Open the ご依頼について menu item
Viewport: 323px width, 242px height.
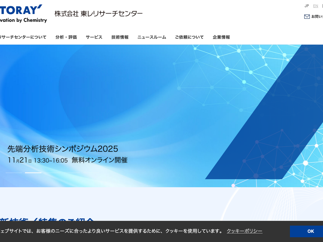click(189, 37)
